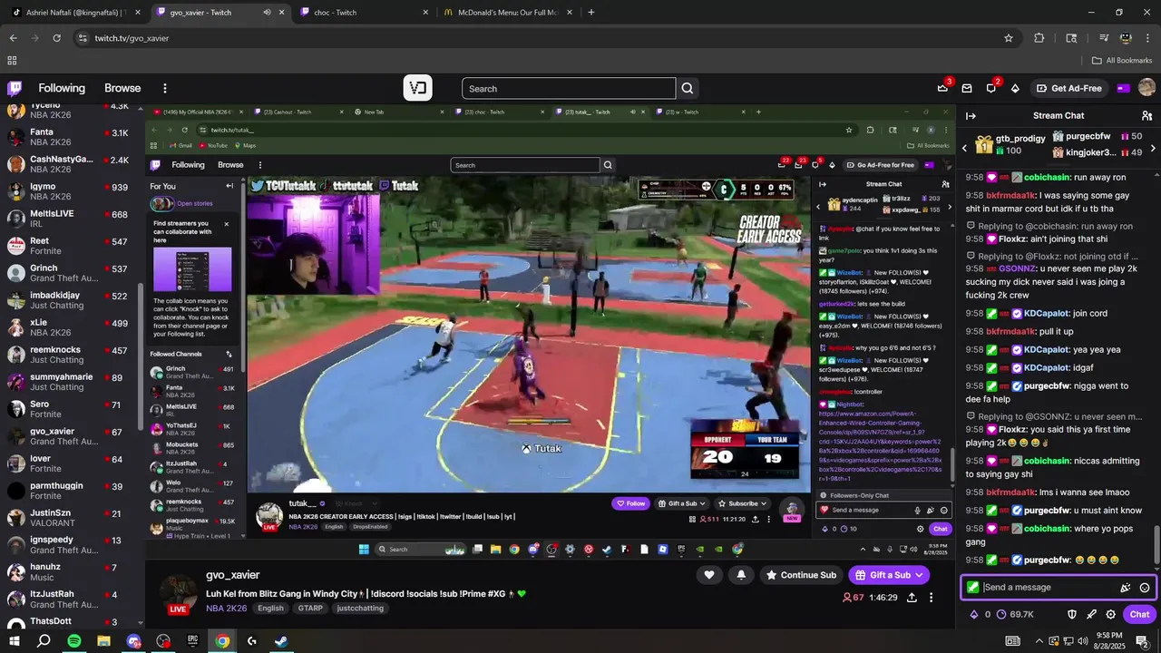Open the hype celebration icon in chat input

pyautogui.click(x=1126, y=587)
